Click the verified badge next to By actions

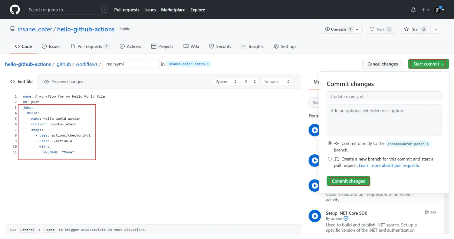pyautogui.click(x=346, y=218)
